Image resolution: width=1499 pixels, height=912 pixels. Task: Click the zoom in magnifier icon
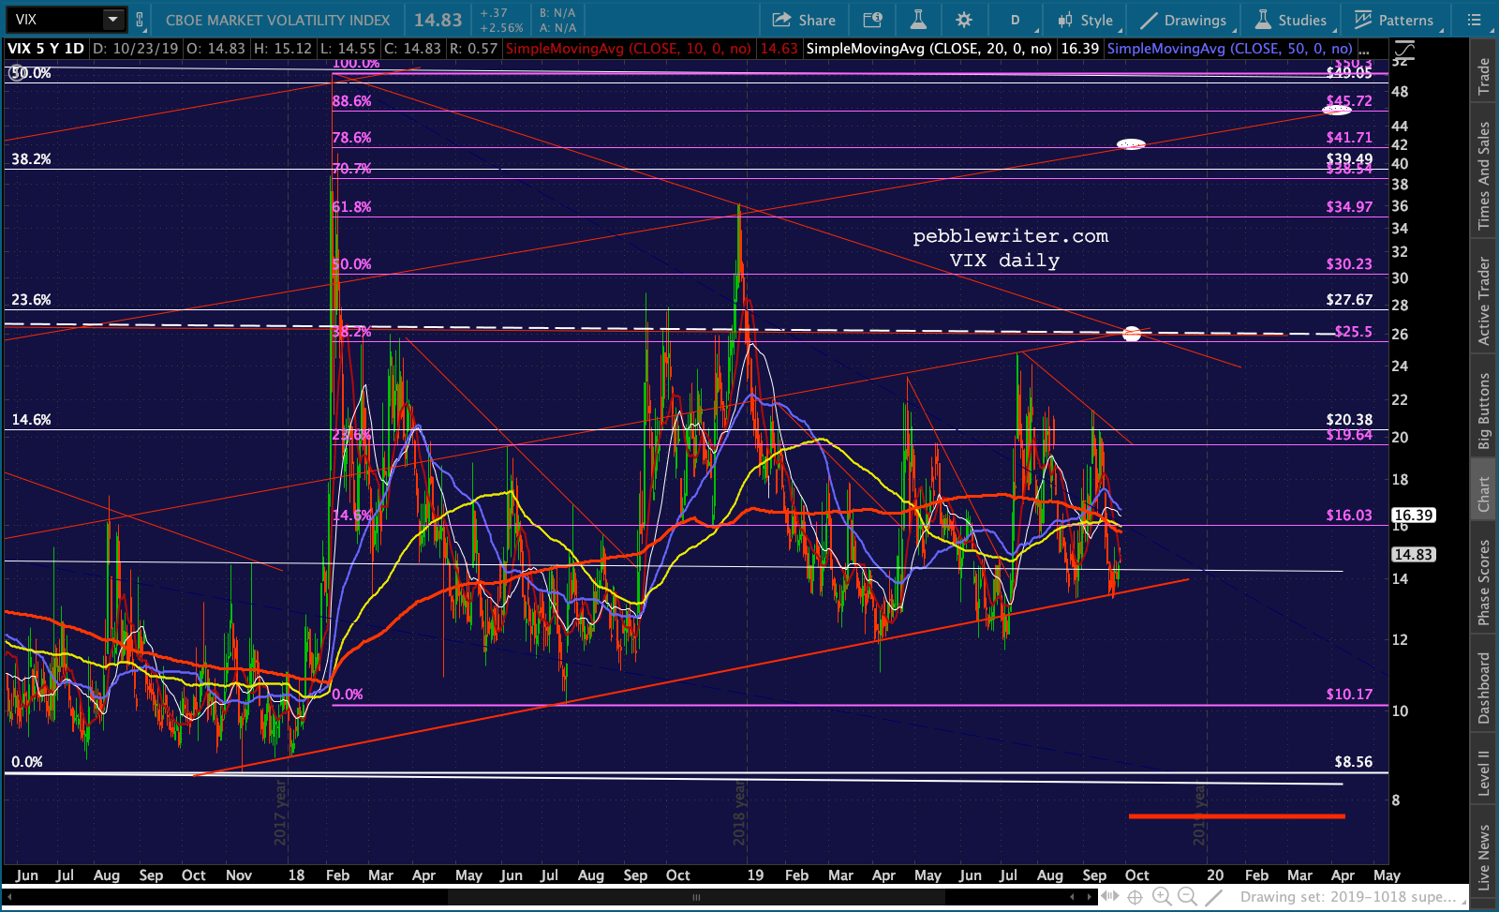tap(1162, 897)
